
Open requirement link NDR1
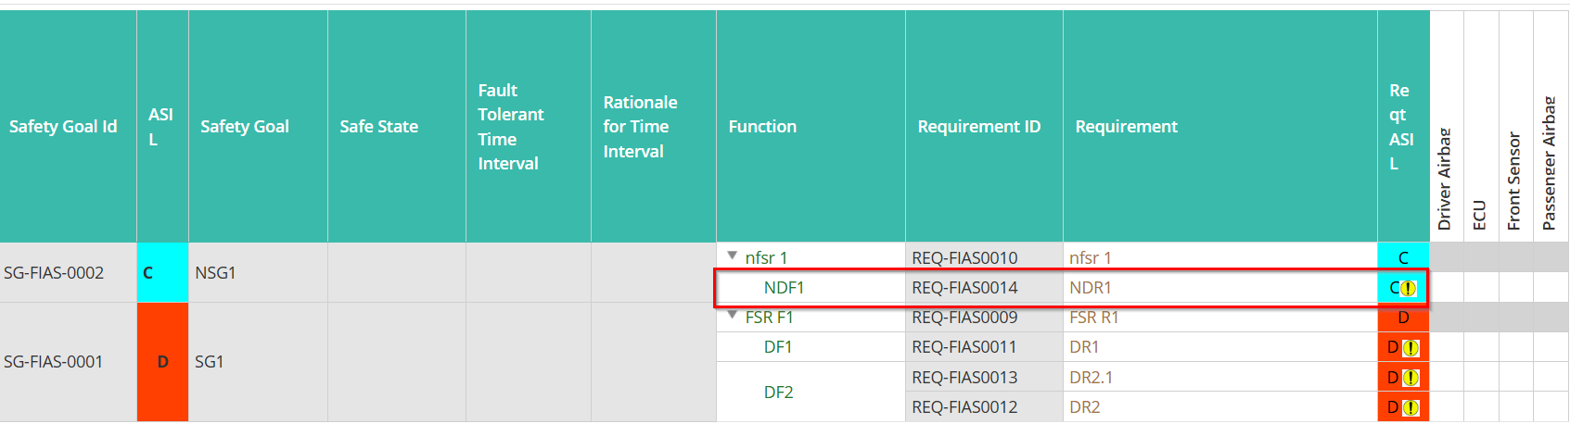click(1090, 288)
